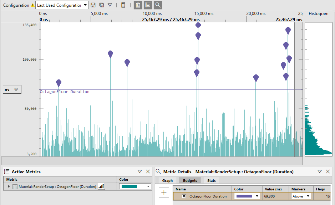335x205 pixels.
Task: Click the Budgets table Color column header
Action: (x=247, y=189)
